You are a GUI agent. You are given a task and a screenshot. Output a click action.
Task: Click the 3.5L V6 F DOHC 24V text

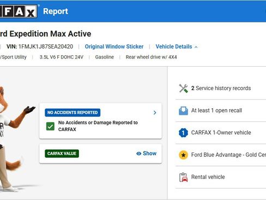coord(62,57)
